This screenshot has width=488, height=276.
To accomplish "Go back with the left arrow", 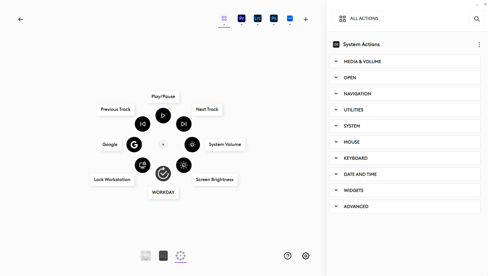I will (21, 19).
